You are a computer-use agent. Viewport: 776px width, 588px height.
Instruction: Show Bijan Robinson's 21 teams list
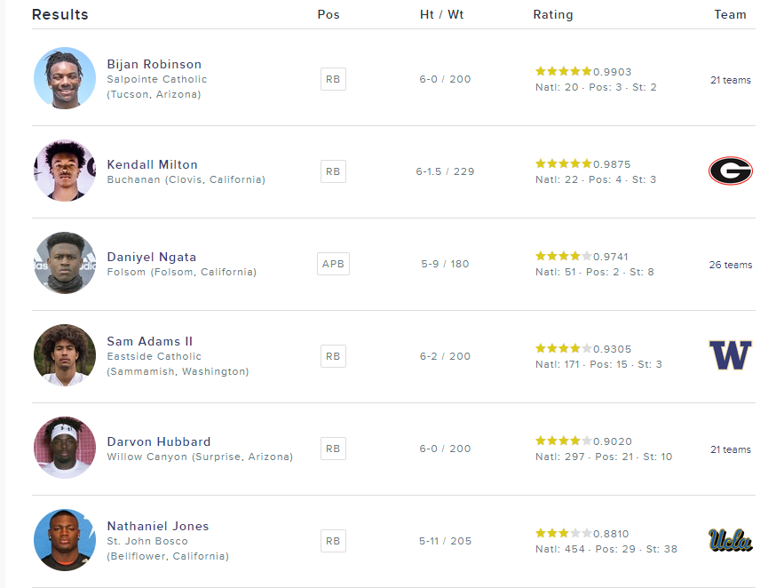click(x=730, y=80)
